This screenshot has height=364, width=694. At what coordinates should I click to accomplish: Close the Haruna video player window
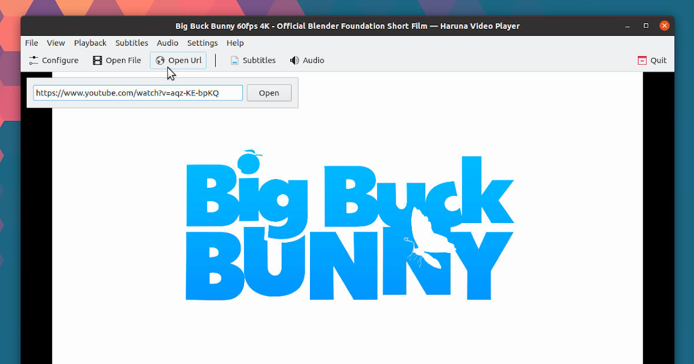click(664, 25)
